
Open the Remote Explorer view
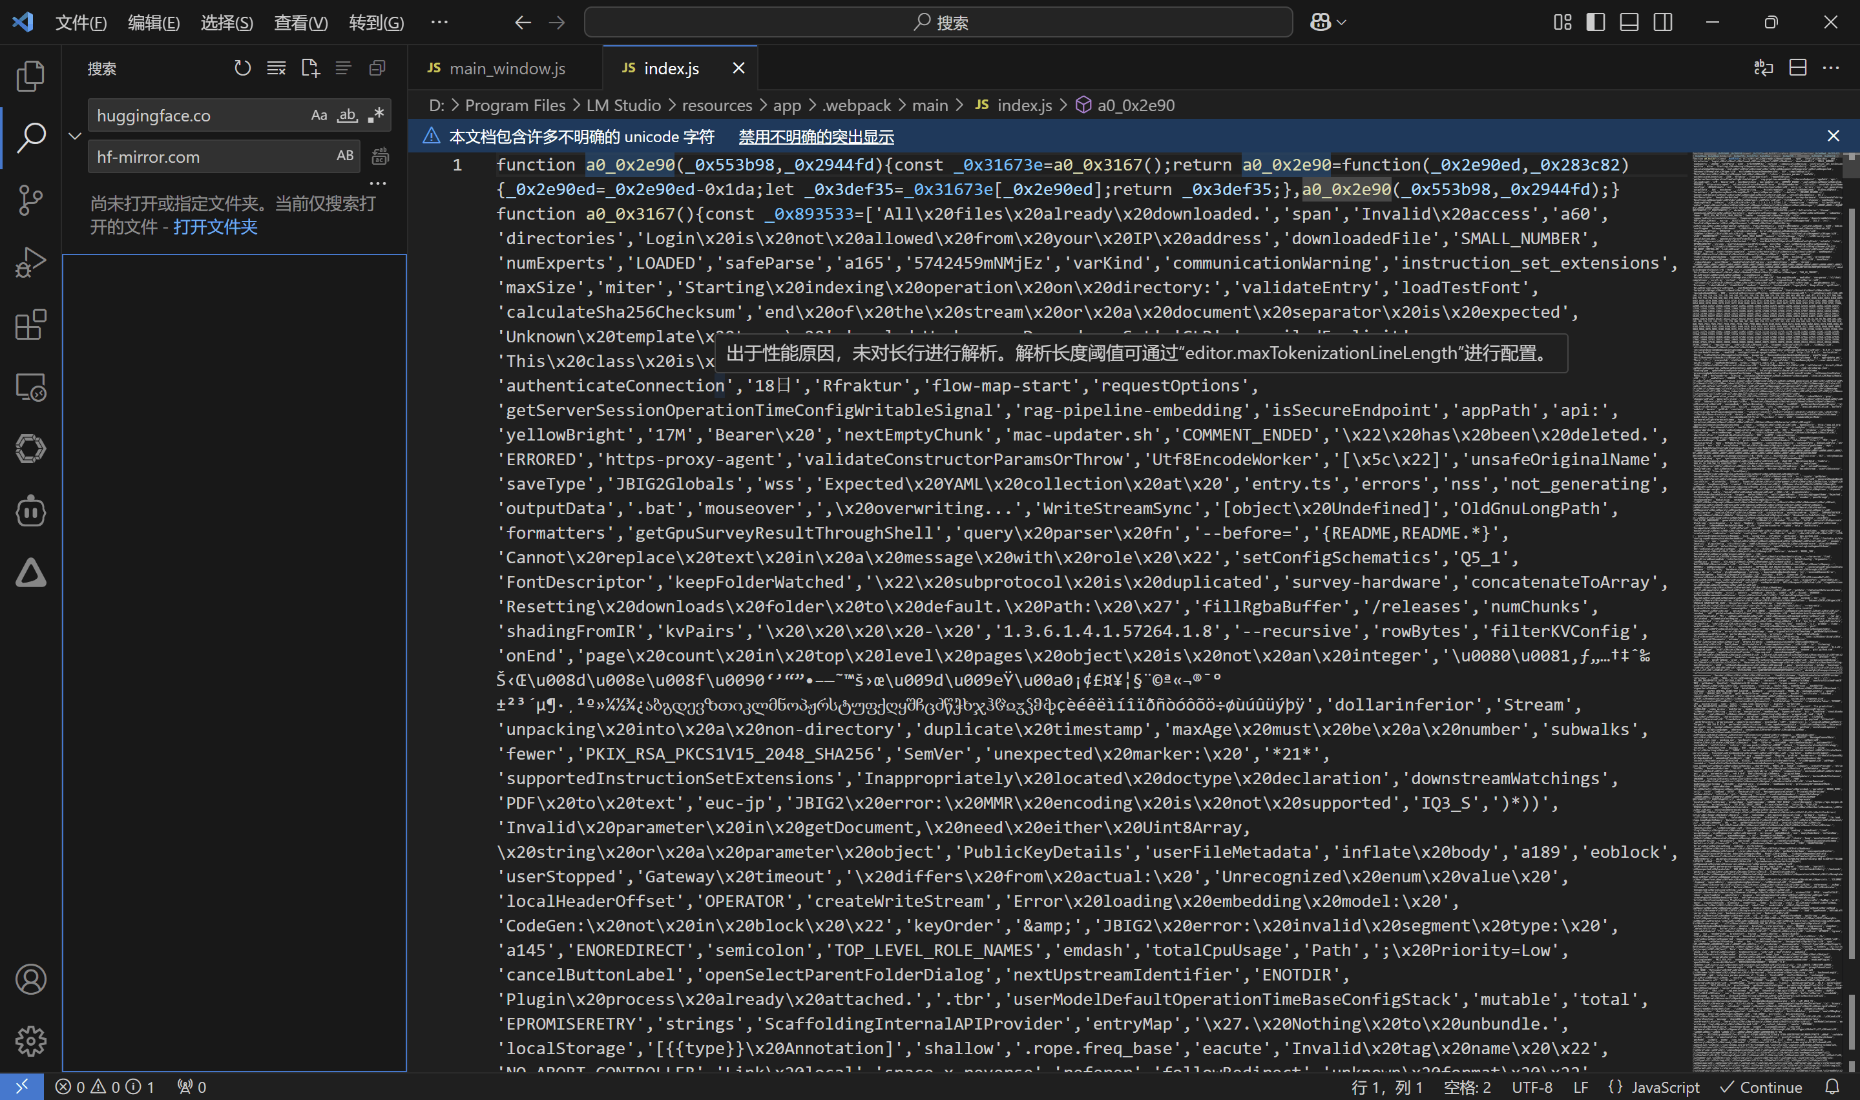[30, 387]
